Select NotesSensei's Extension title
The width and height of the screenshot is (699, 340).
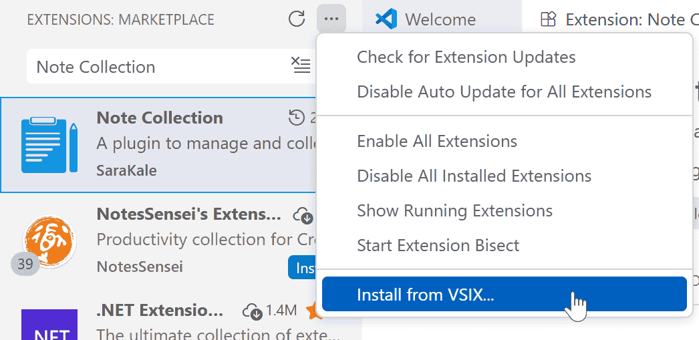(188, 215)
